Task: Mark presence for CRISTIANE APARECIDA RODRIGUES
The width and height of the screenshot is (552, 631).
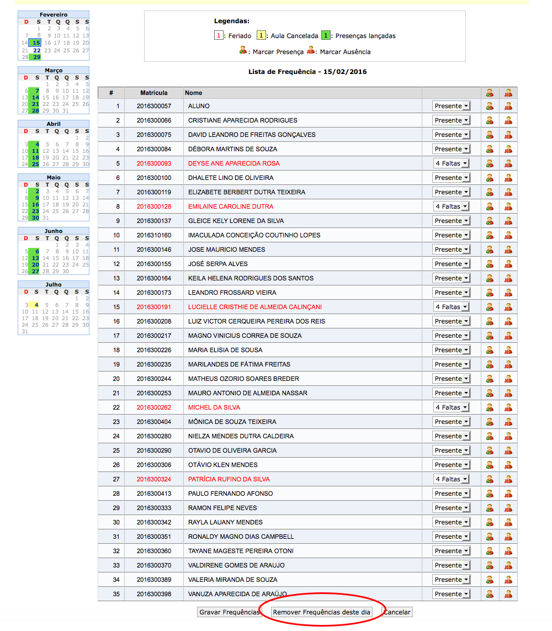Action: pos(490,120)
